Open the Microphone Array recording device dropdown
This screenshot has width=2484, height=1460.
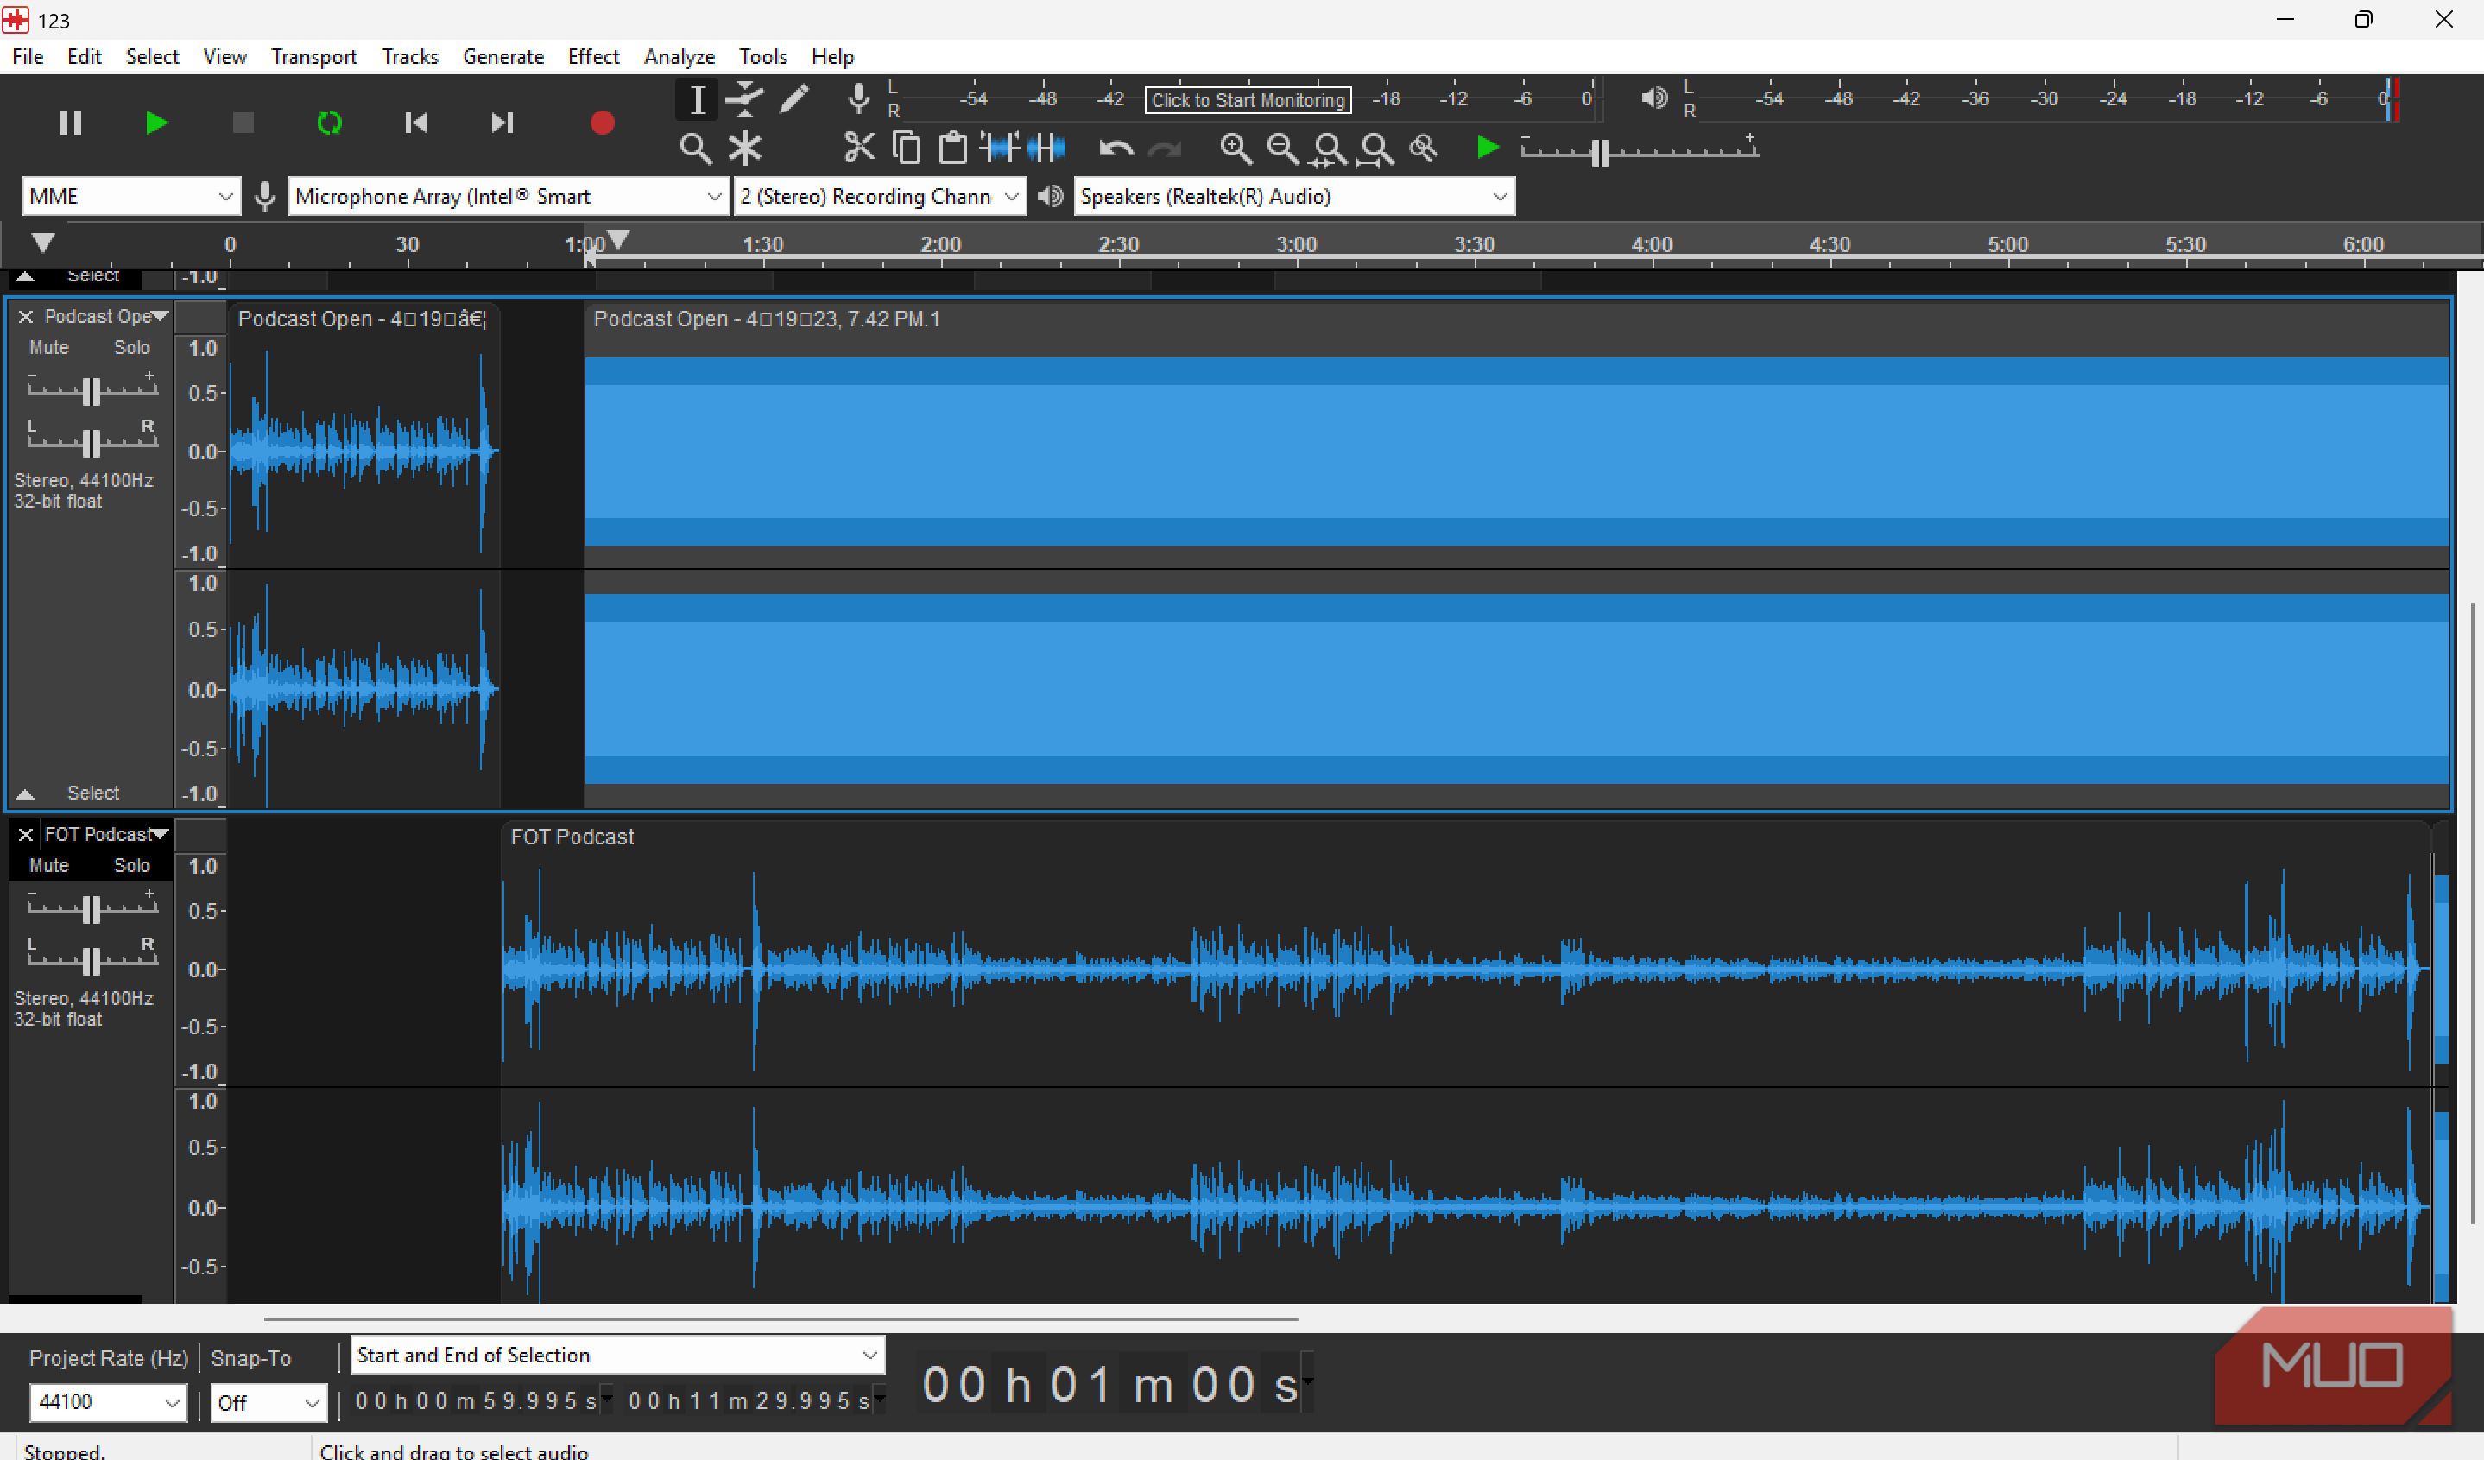point(508,196)
